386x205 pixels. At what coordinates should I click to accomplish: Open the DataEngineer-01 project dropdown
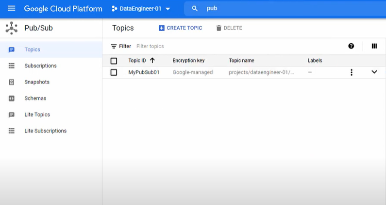141,9
